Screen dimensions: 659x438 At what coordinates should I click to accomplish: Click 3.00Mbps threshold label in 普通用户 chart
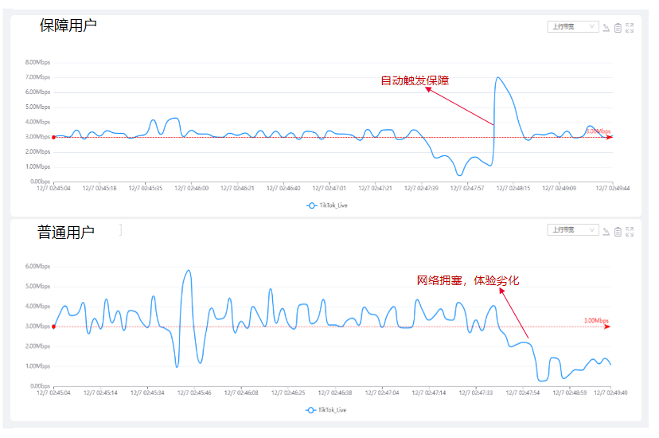pos(595,320)
